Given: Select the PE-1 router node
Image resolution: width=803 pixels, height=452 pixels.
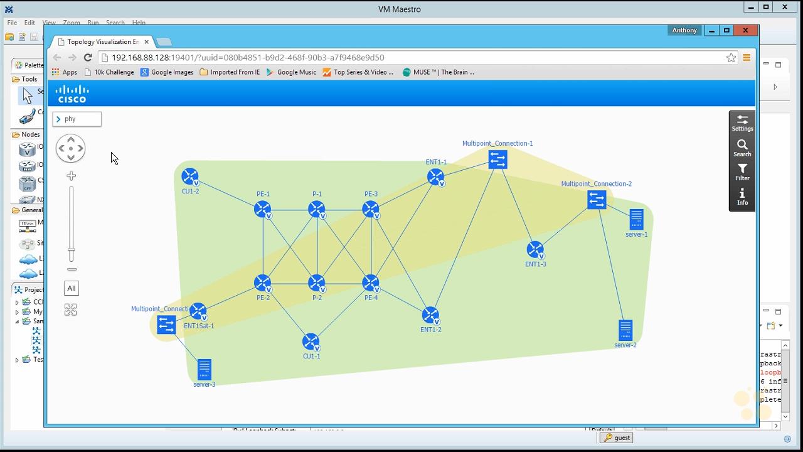Looking at the screenshot, I should (263, 210).
